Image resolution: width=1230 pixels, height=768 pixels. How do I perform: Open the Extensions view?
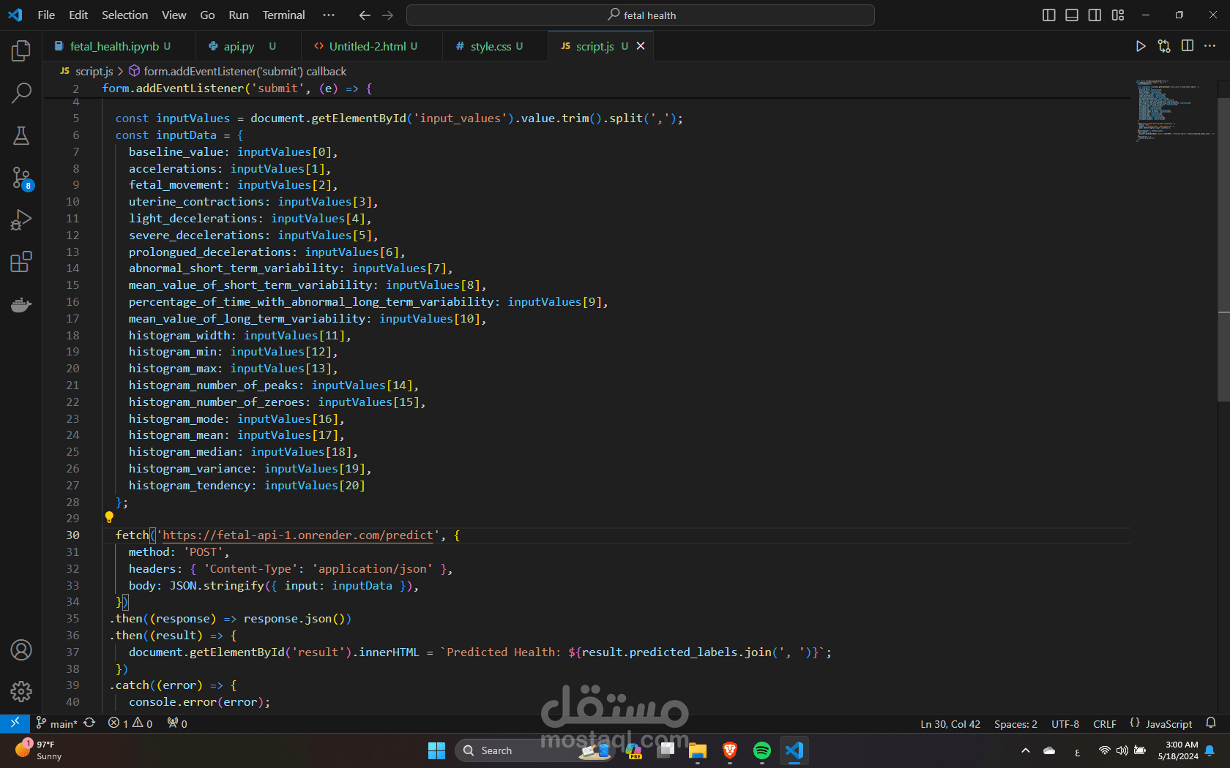[x=21, y=262]
